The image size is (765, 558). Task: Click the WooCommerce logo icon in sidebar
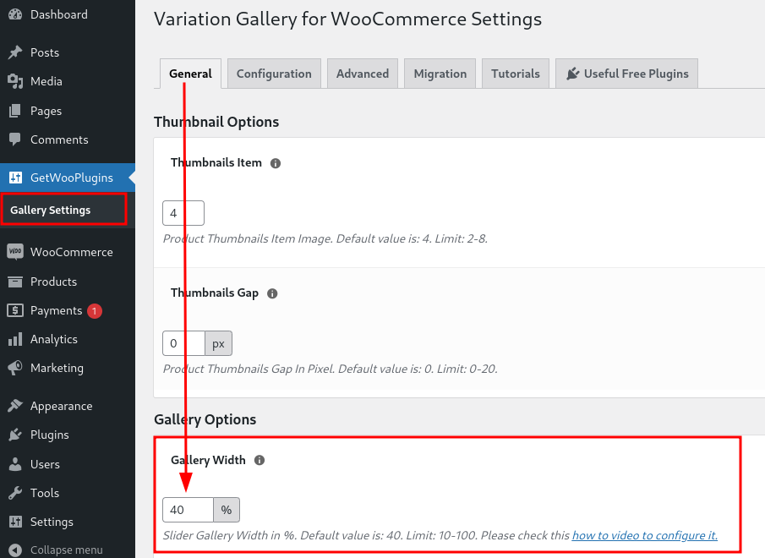(x=15, y=252)
